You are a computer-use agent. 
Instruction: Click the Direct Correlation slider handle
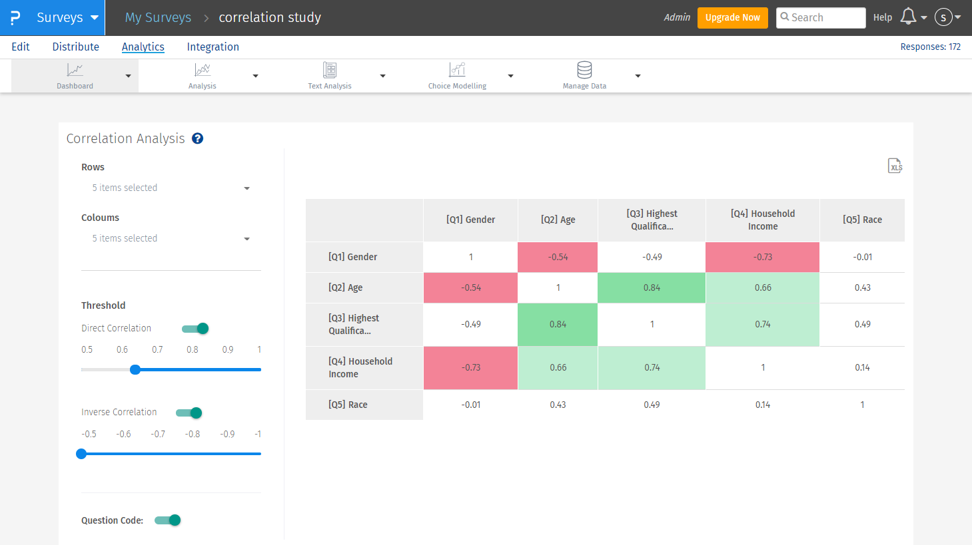135,370
